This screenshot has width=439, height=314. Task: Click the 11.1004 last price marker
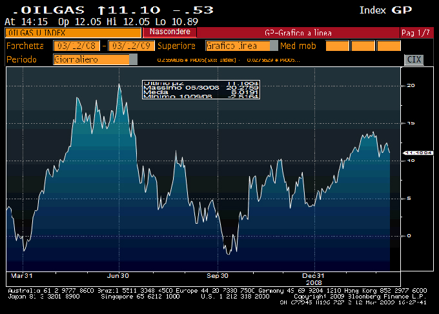[416, 152]
